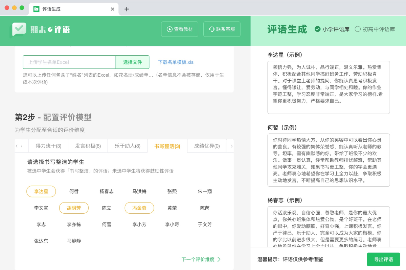Select student 宋一翔

(205, 191)
